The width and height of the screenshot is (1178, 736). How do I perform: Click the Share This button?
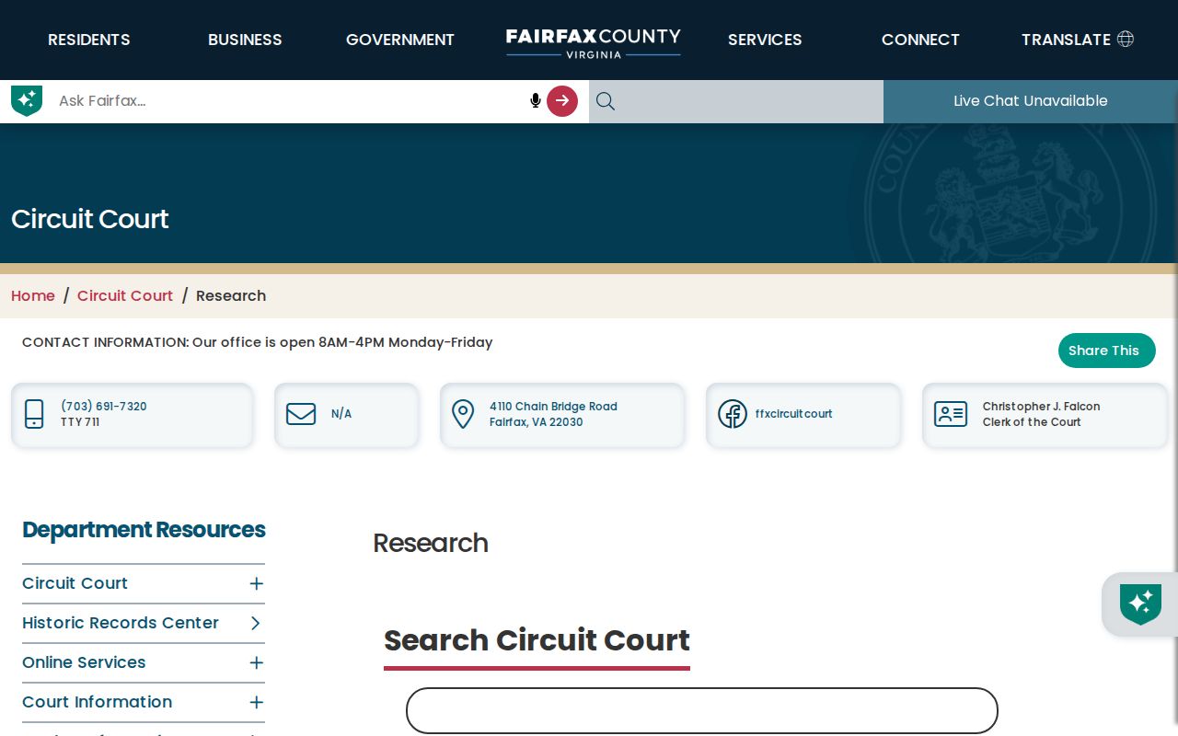pos(1107,351)
